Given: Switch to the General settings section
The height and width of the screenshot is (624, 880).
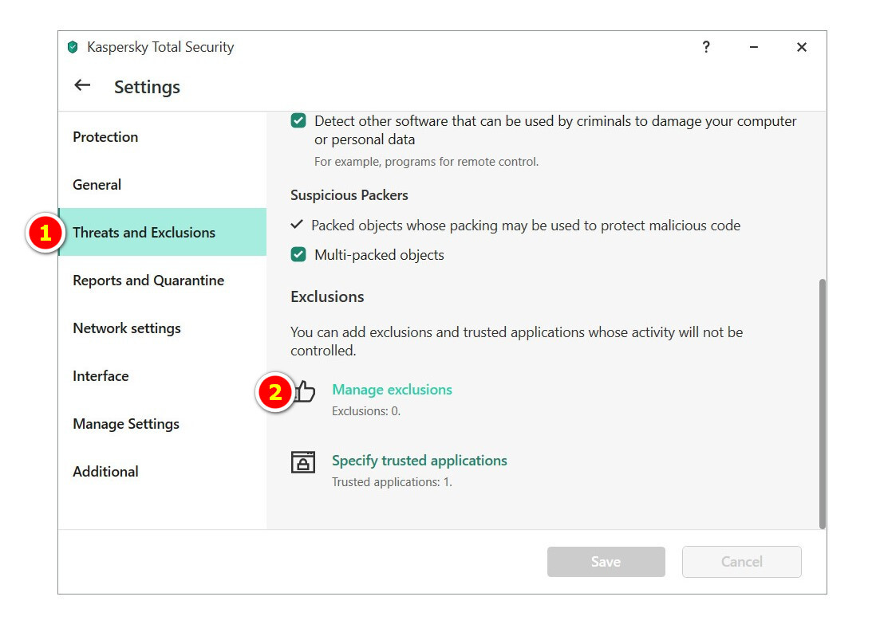Looking at the screenshot, I should coord(97,185).
